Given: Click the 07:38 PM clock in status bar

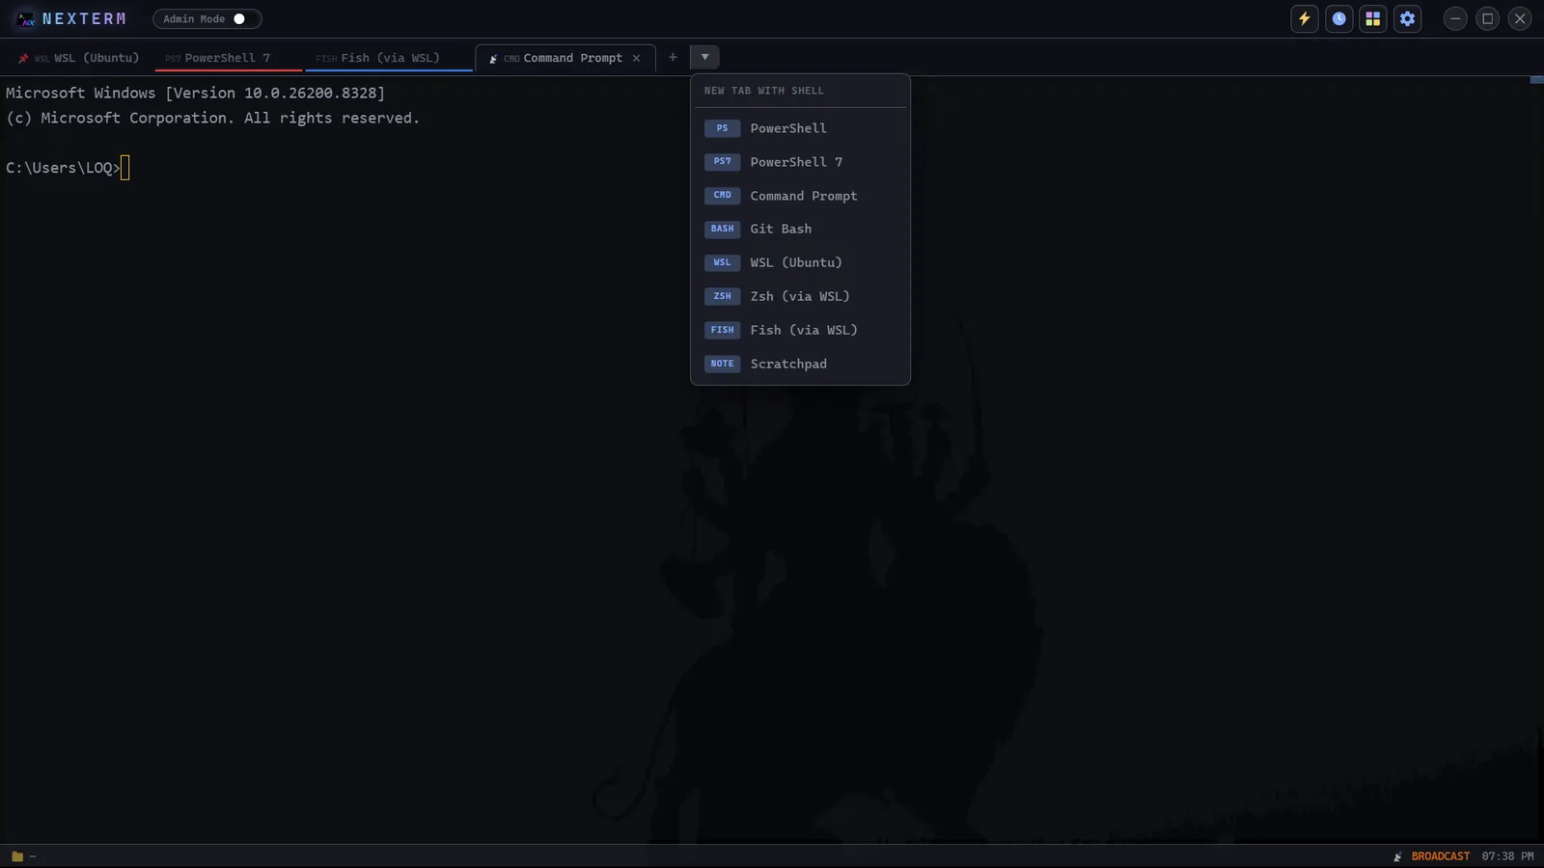Looking at the screenshot, I should (x=1507, y=856).
